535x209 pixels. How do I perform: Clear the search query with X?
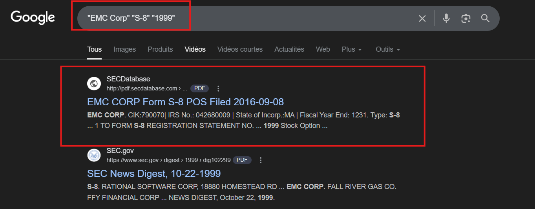422,18
